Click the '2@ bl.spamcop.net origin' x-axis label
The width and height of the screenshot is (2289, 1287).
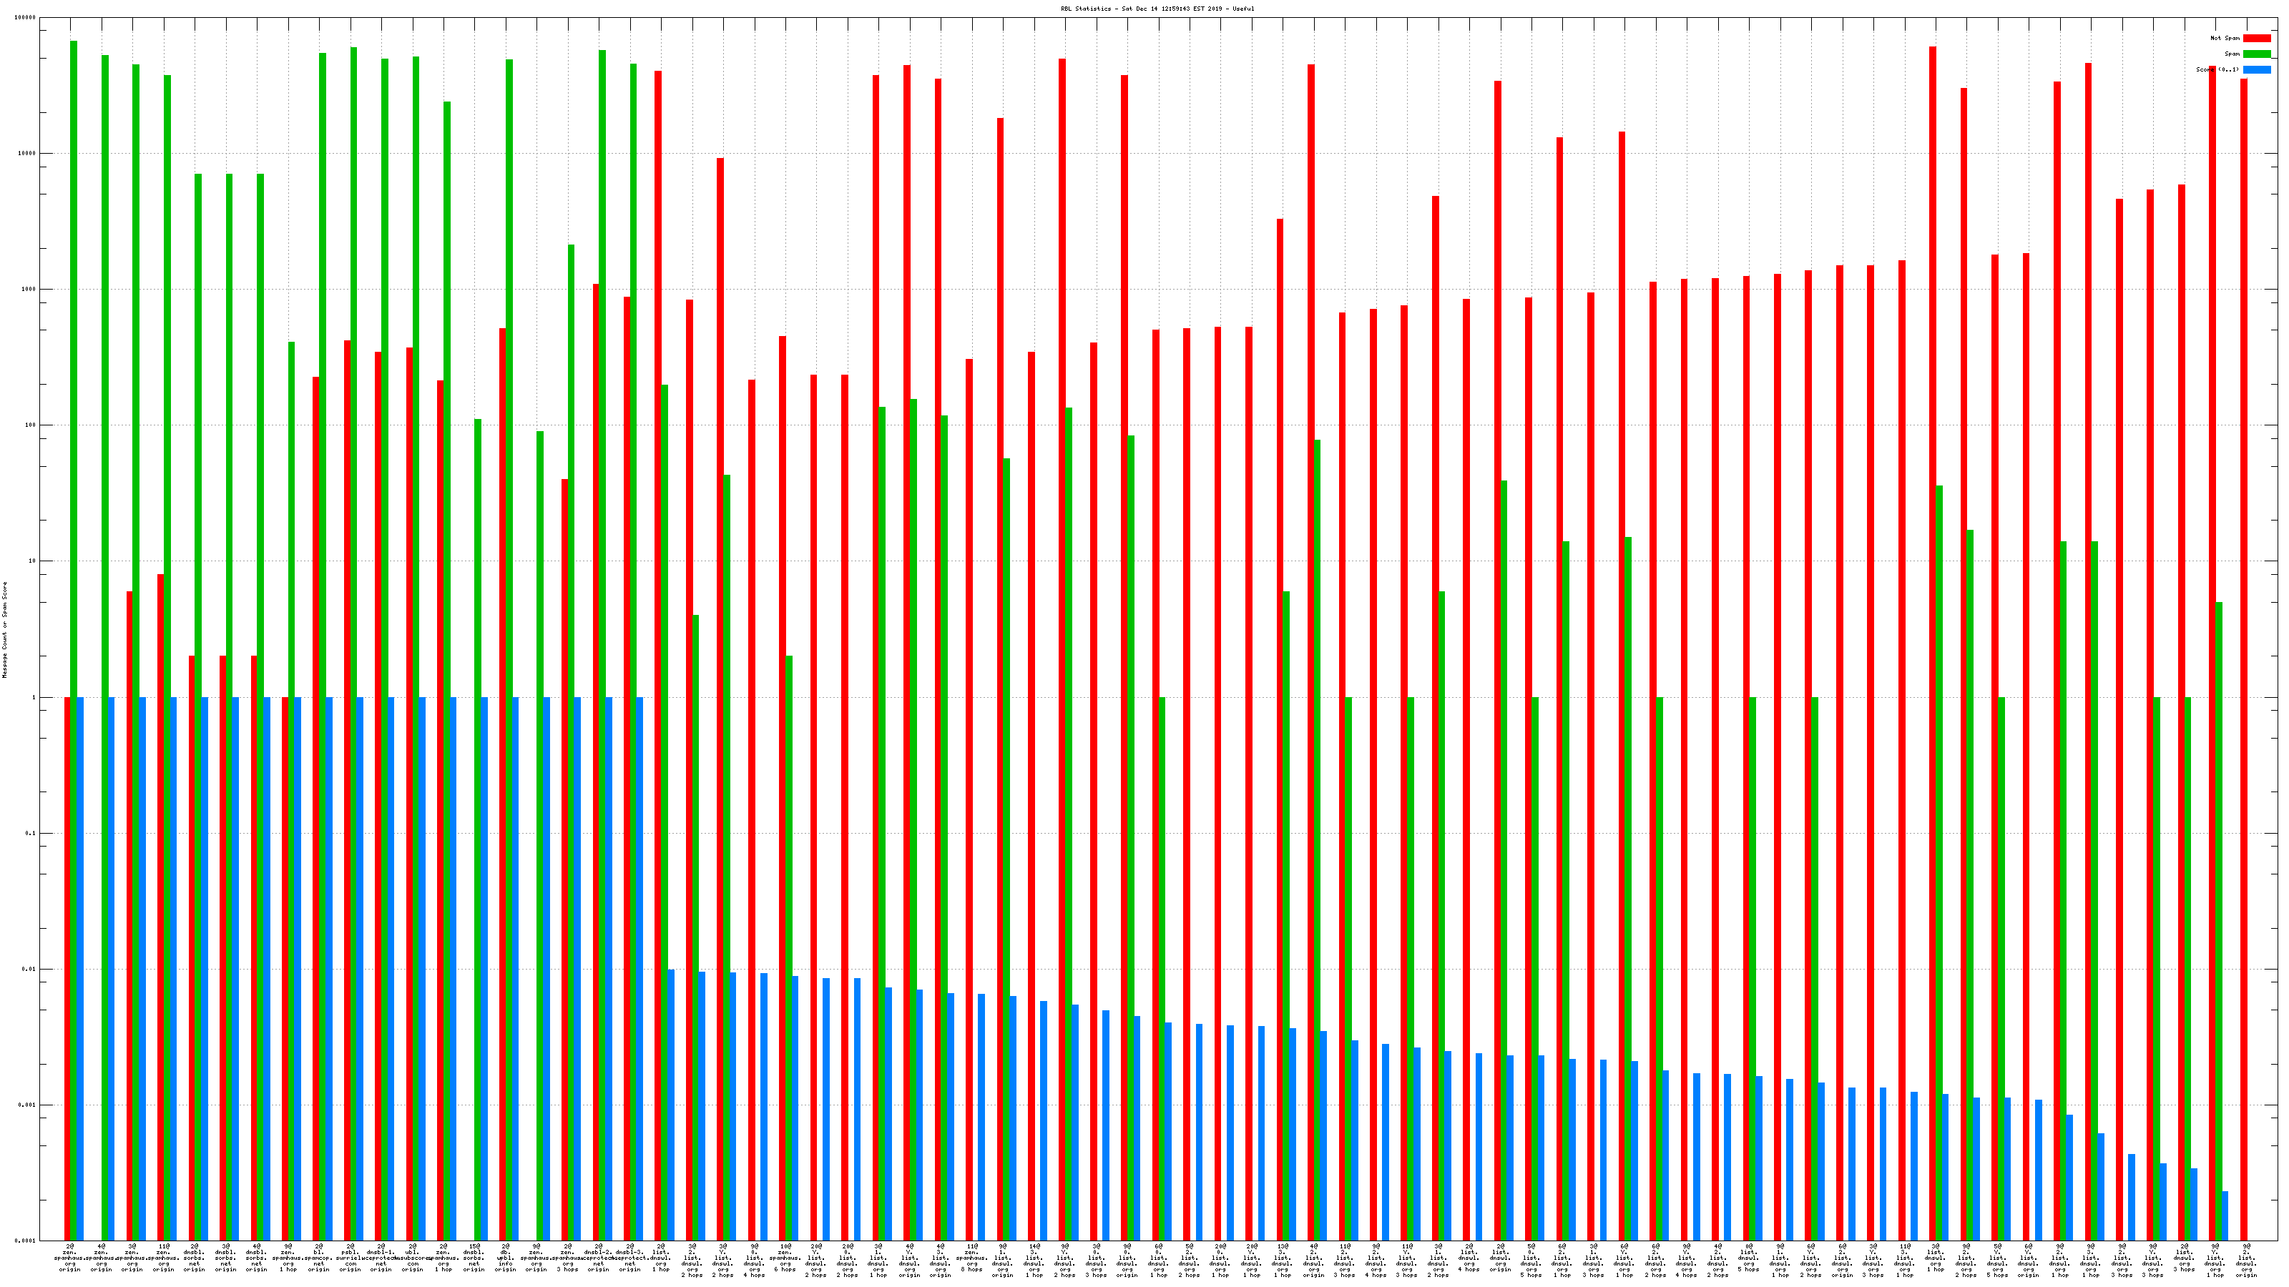tap(319, 1258)
